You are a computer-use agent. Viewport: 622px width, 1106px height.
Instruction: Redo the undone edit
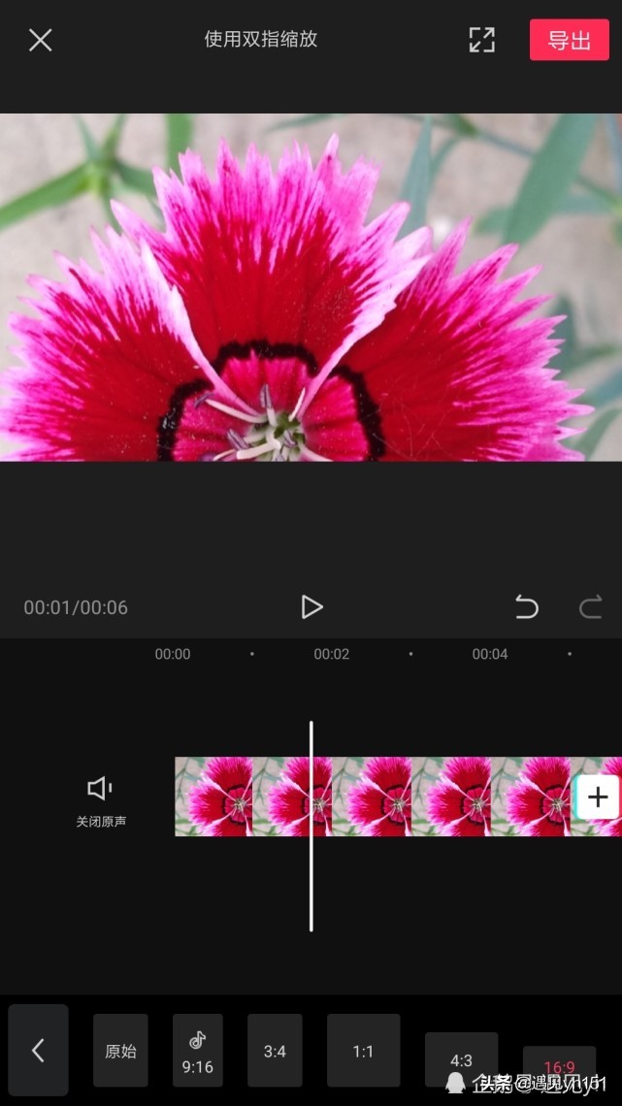tap(590, 606)
